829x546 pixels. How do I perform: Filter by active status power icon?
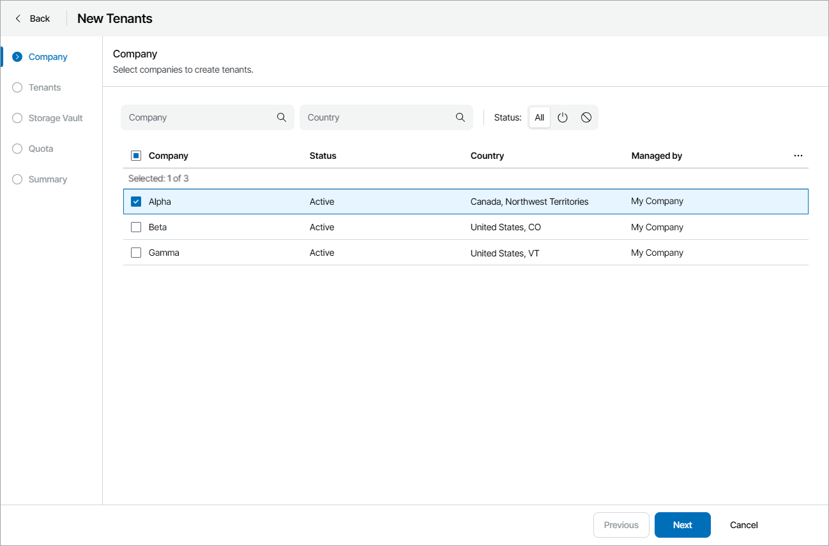click(563, 117)
